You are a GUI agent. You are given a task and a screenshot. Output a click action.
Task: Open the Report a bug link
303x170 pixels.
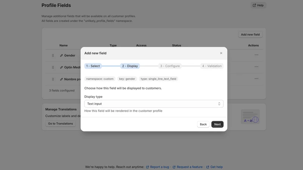click(159, 167)
